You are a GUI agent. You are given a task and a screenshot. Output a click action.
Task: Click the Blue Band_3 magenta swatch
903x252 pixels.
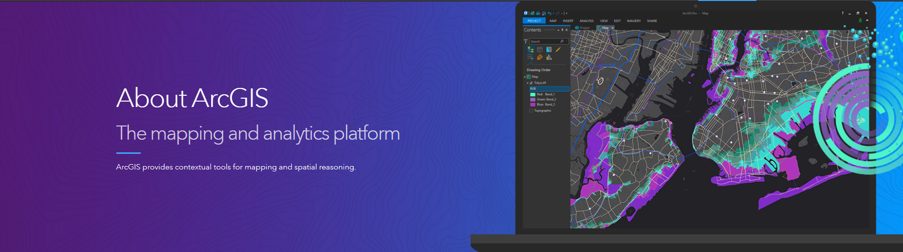pos(533,105)
